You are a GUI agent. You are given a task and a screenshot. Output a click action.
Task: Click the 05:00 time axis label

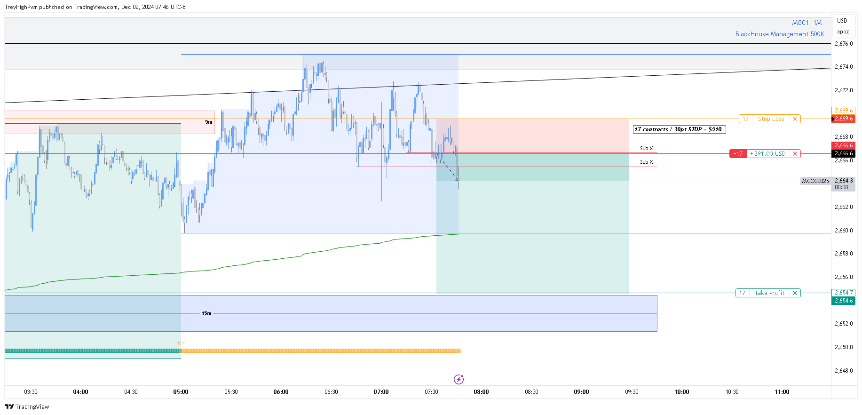tap(181, 391)
